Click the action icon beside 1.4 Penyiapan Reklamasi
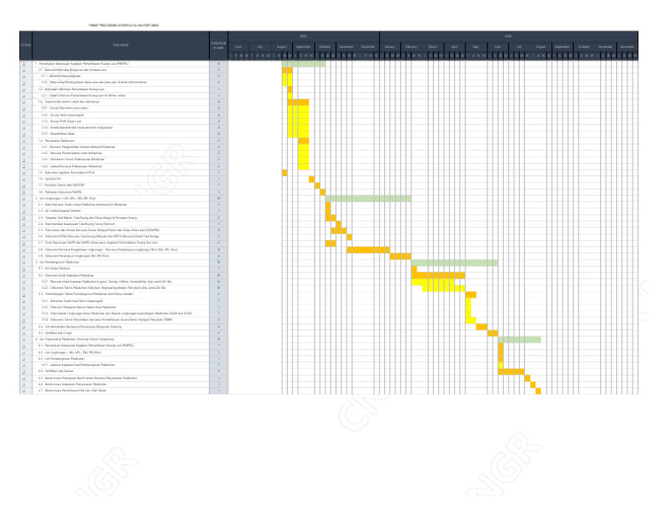Viewport: 672px width, 520px height. click(24, 141)
